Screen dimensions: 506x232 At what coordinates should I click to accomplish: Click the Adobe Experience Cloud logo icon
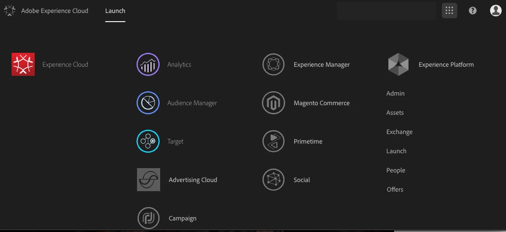click(10, 11)
